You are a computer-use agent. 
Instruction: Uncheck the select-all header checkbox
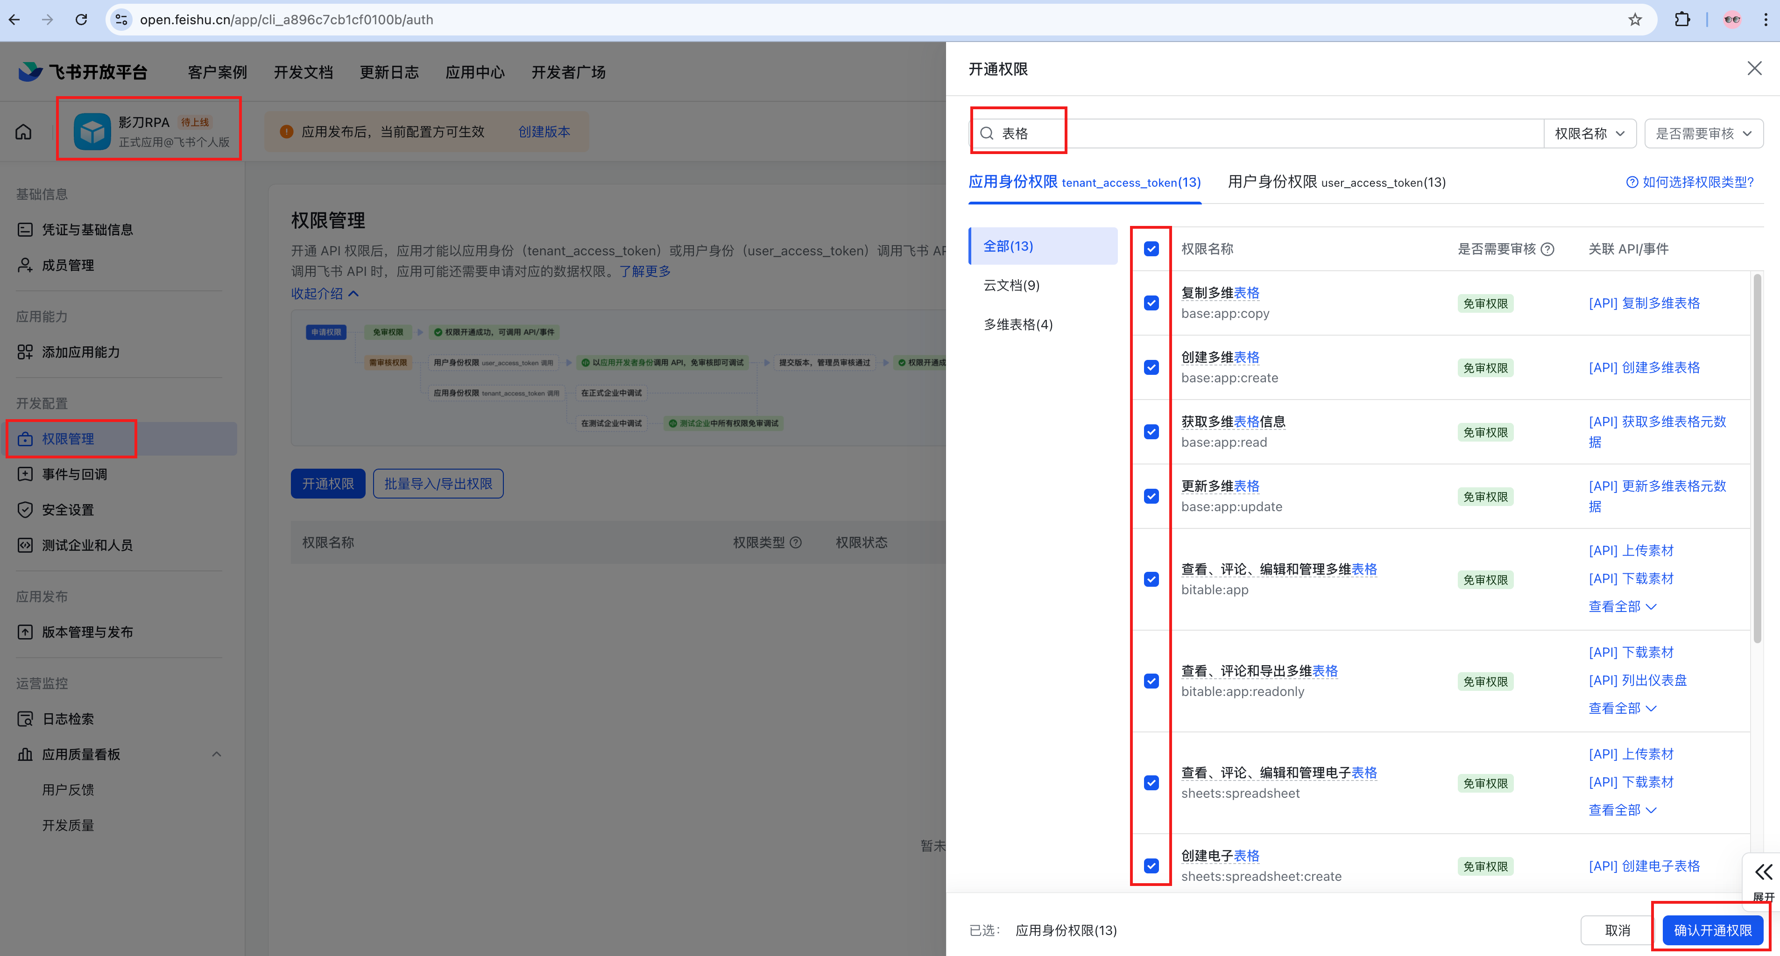[x=1151, y=249]
